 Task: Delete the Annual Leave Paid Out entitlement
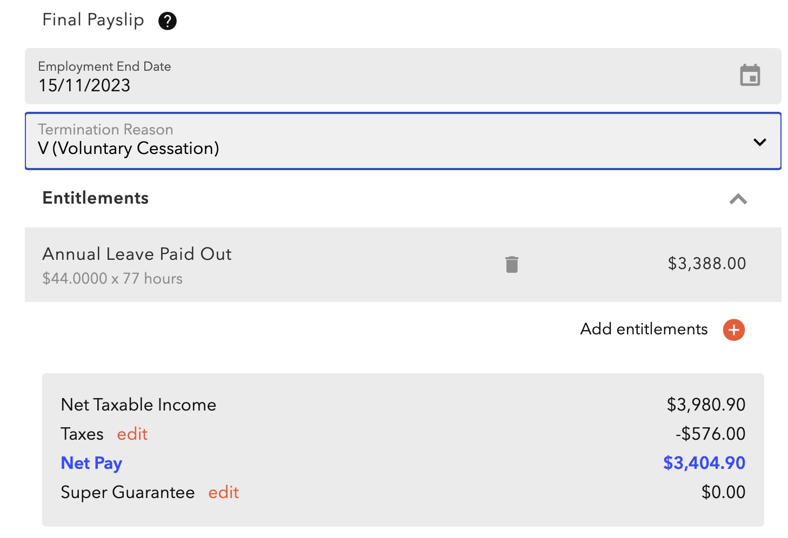pyautogui.click(x=512, y=264)
